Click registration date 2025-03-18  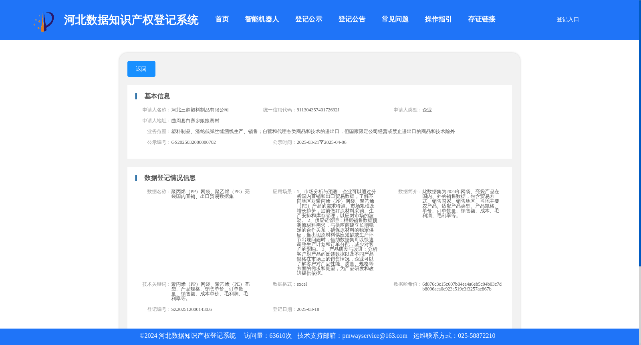point(308,309)
